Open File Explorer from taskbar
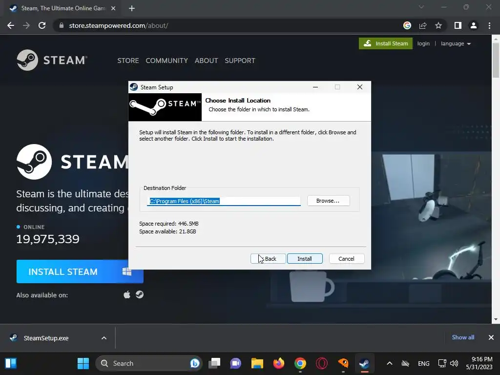The width and height of the screenshot is (500, 375). 257,363
